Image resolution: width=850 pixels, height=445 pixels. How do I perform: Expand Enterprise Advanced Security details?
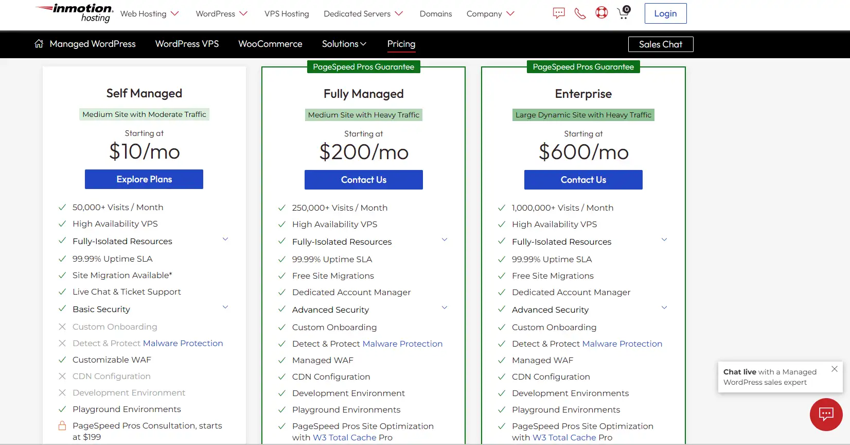click(x=664, y=308)
